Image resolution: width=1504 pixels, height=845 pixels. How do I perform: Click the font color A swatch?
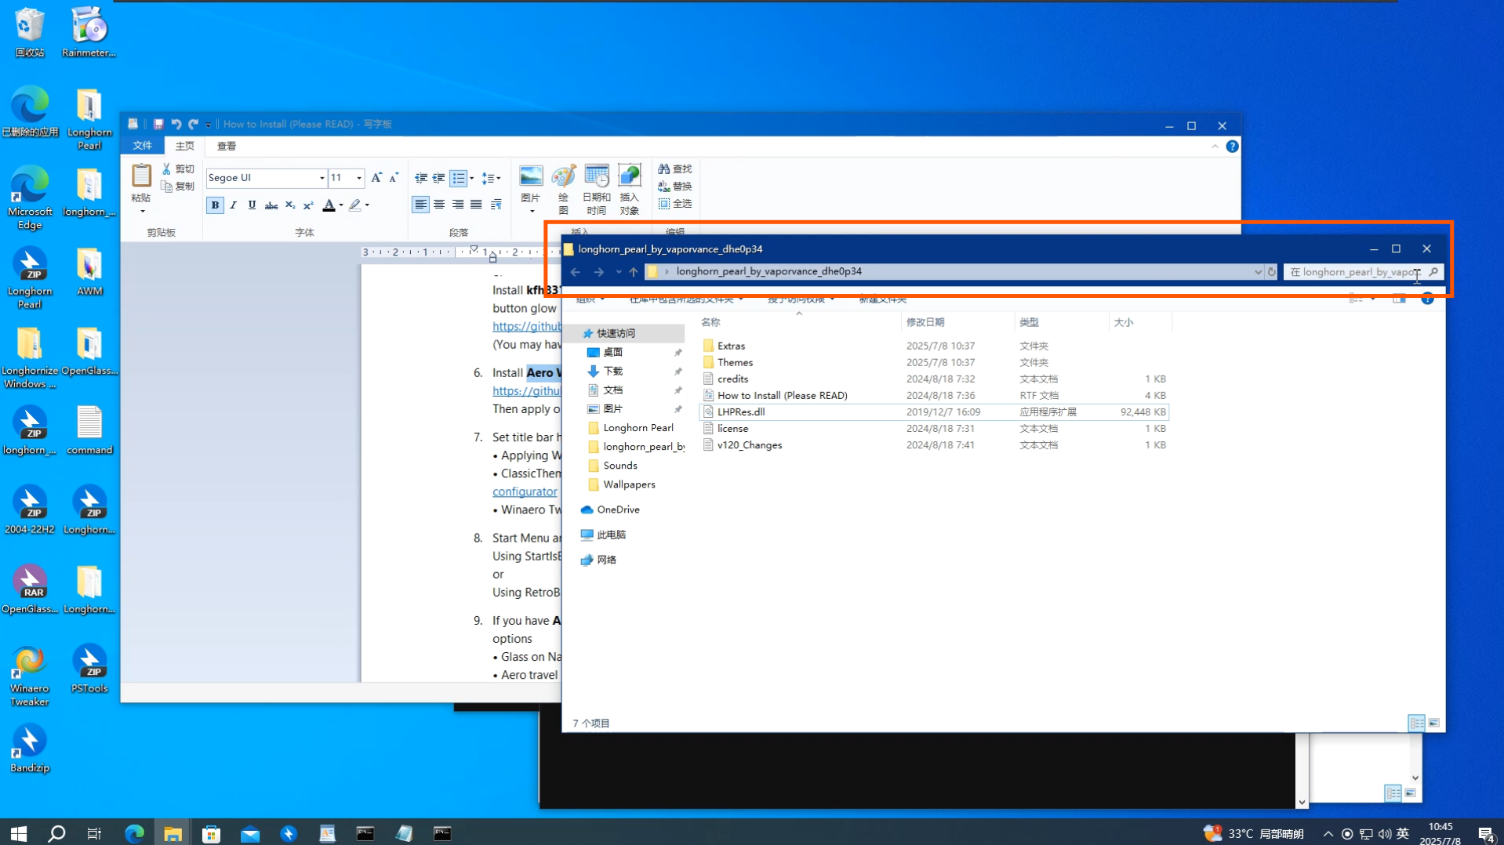click(329, 205)
